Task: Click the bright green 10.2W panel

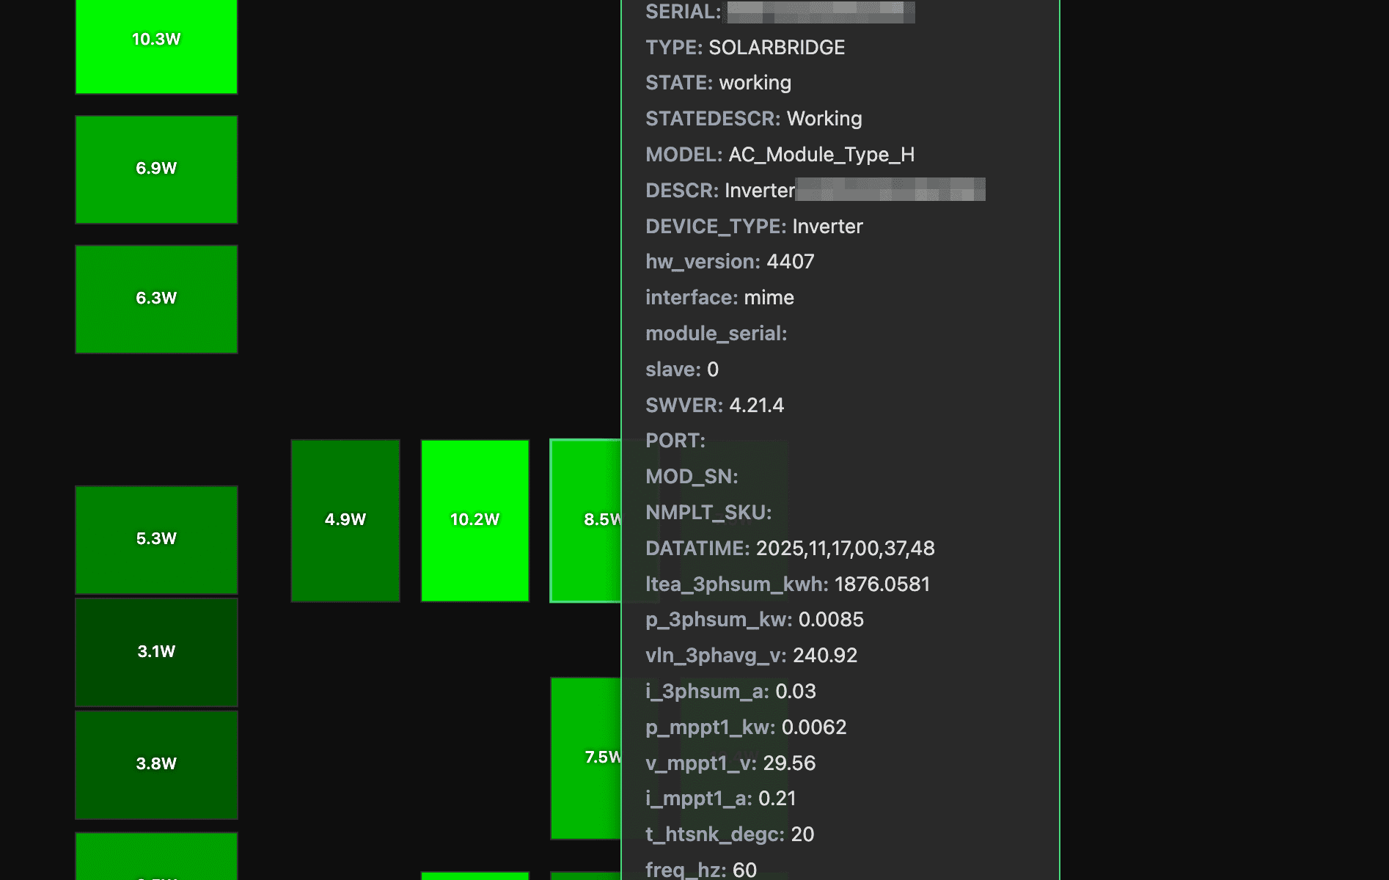Action: 474,520
